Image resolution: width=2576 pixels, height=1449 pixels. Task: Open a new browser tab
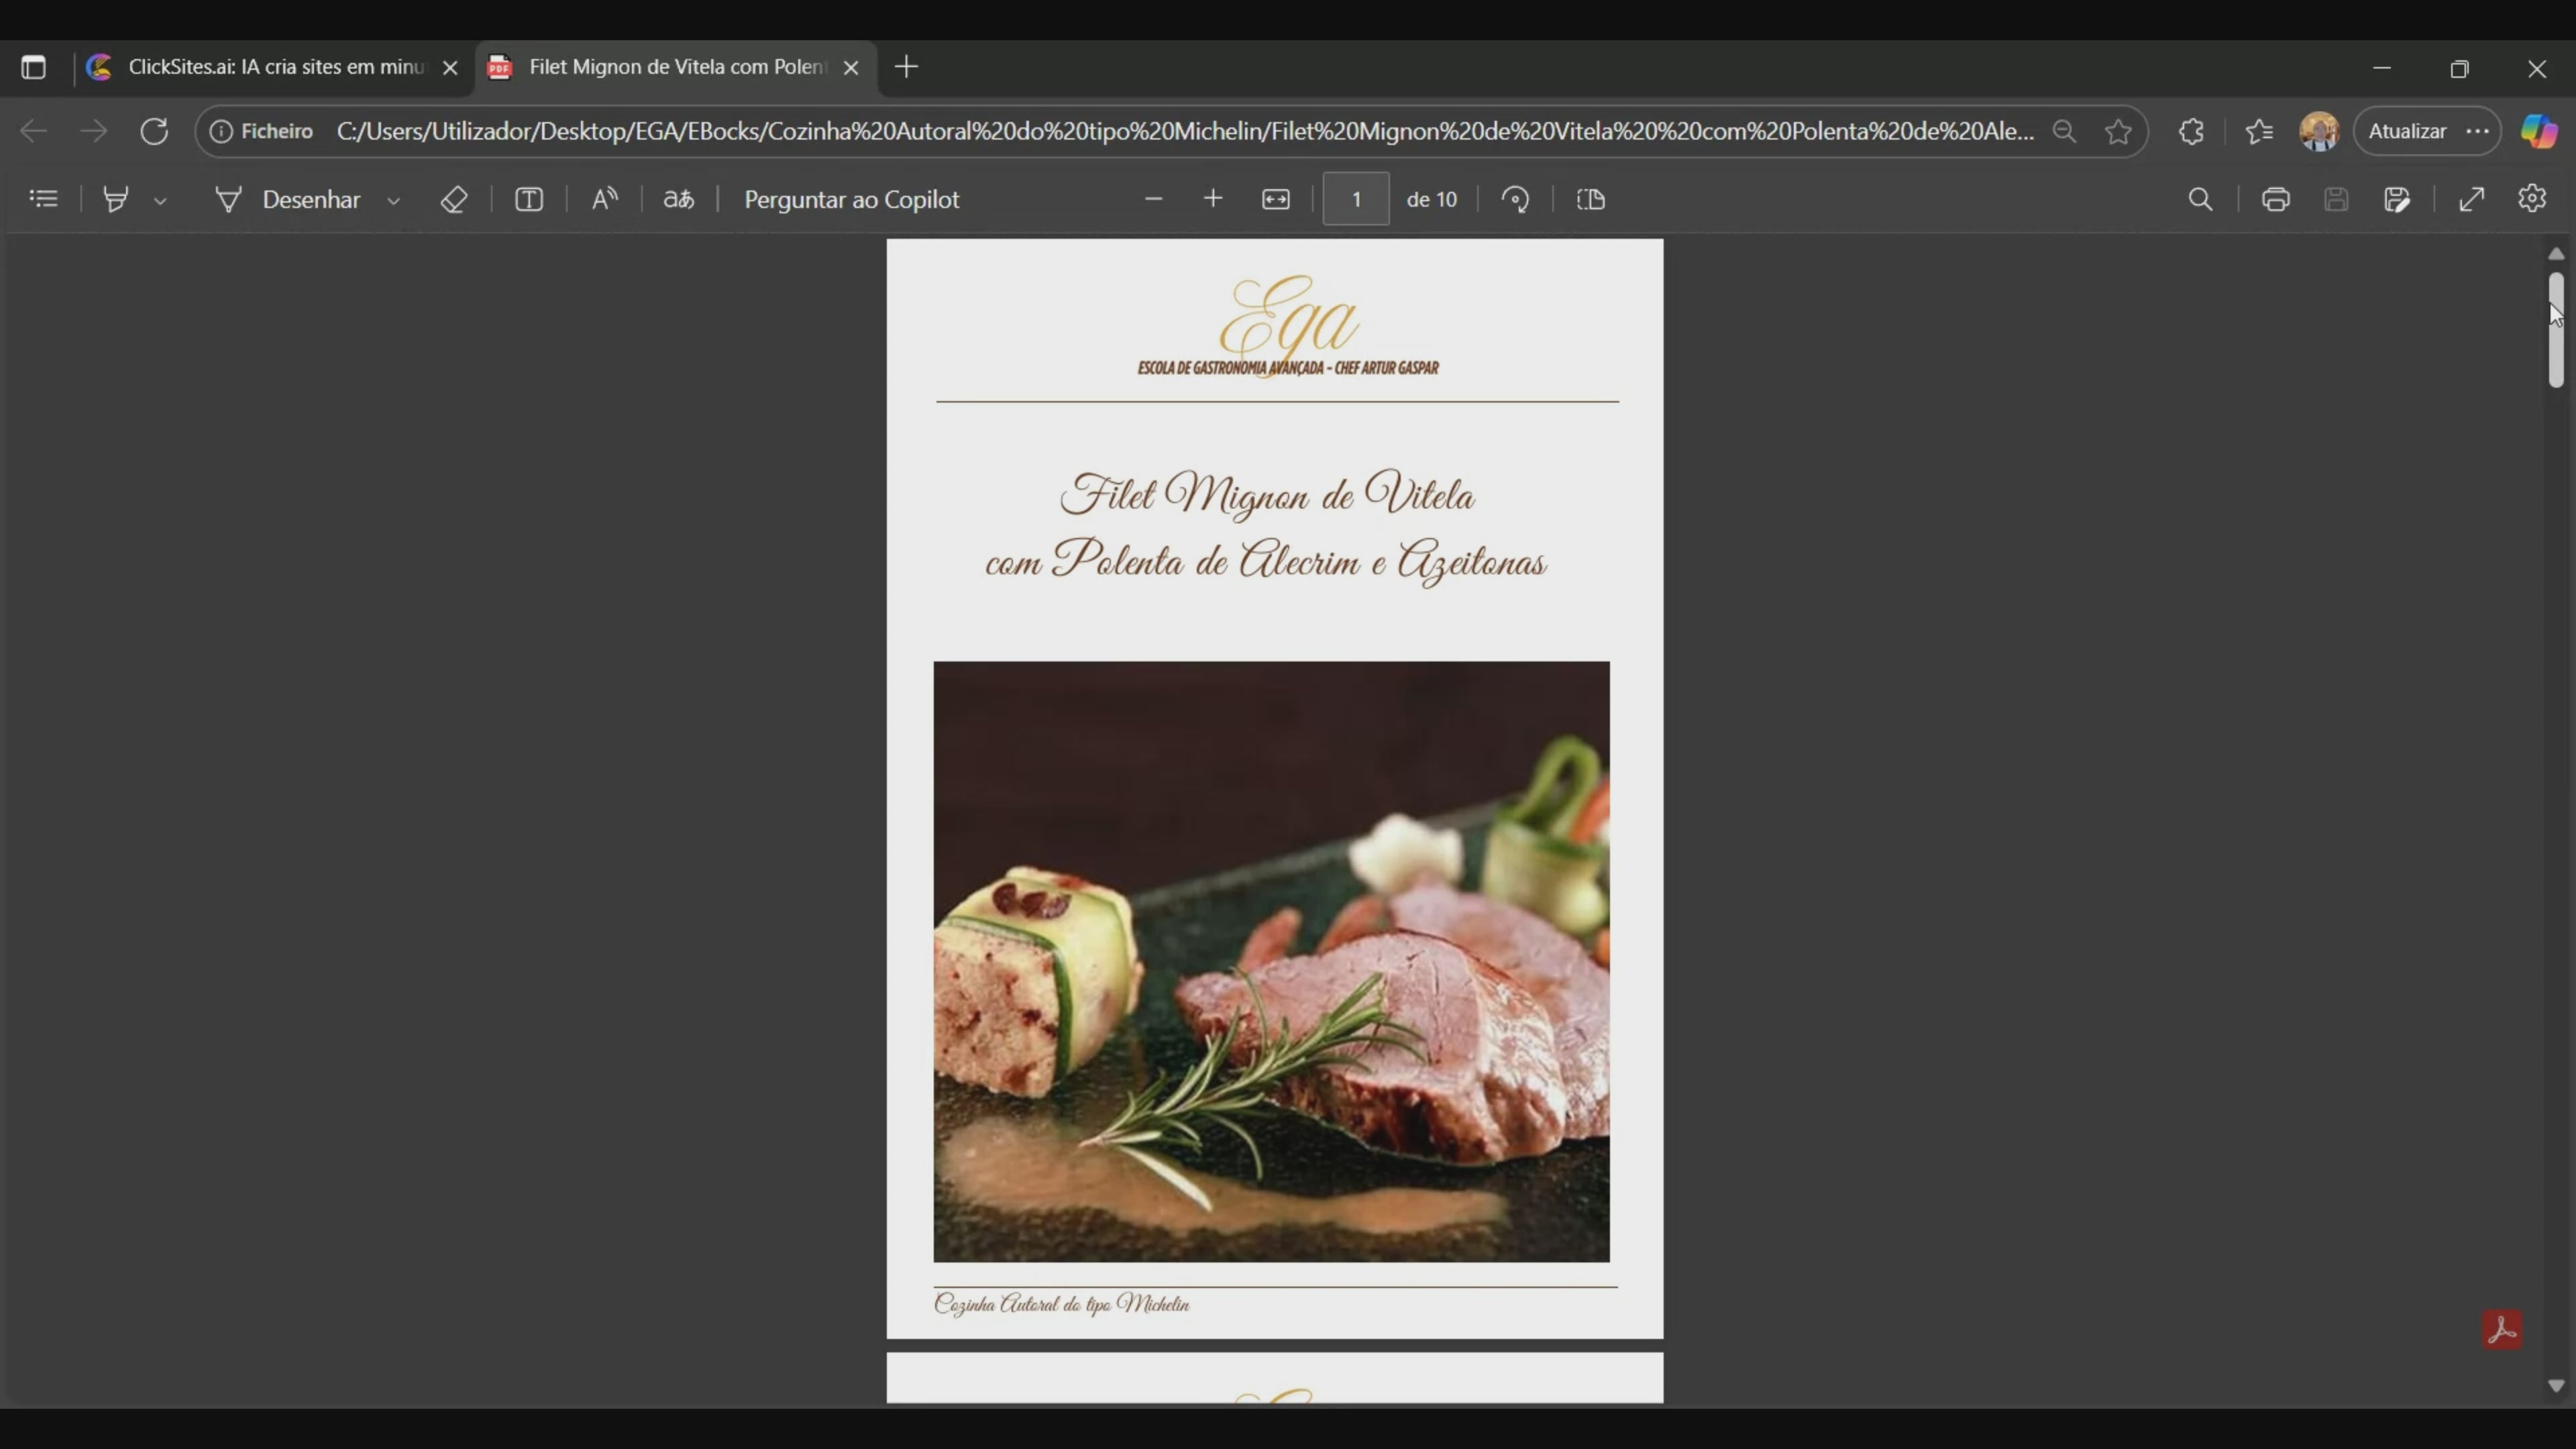907,67
